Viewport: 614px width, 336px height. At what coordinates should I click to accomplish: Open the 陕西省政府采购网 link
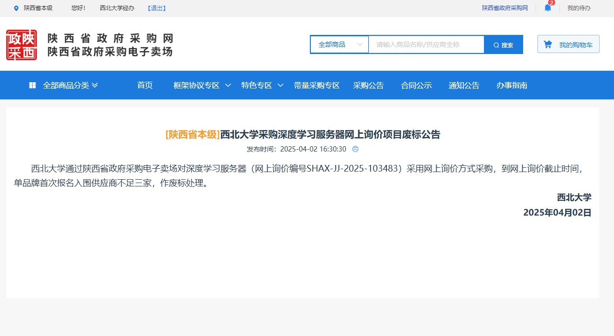click(504, 8)
